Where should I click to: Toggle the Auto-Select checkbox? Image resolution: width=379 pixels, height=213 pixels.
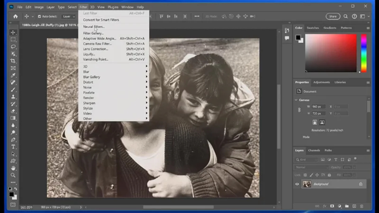[39, 17]
